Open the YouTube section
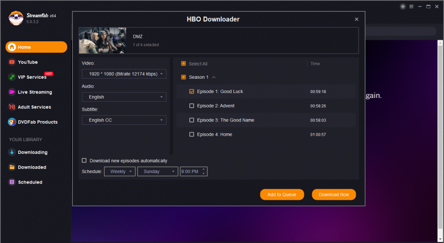 (x=28, y=62)
